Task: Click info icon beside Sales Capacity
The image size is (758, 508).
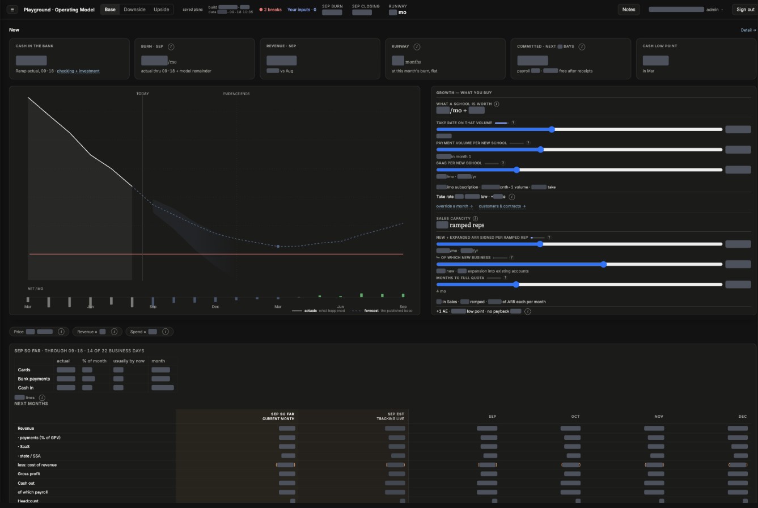Action: (x=475, y=218)
